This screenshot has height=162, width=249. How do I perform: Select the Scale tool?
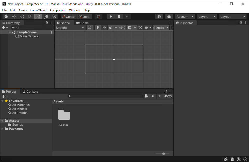click(x=30, y=17)
